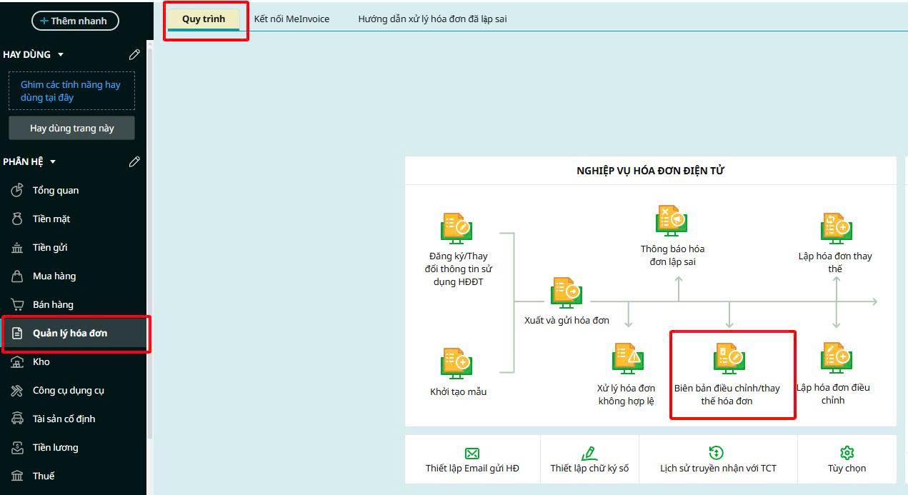Screen dimensions: 908x495
Task: Open Hướng dẫn xử lý hóa đơn đã lập sai tab
Action: (432, 19)
